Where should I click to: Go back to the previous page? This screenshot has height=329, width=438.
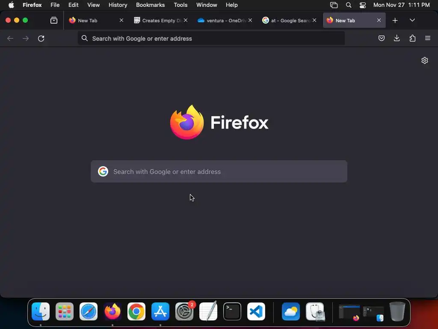click(10, 38)
